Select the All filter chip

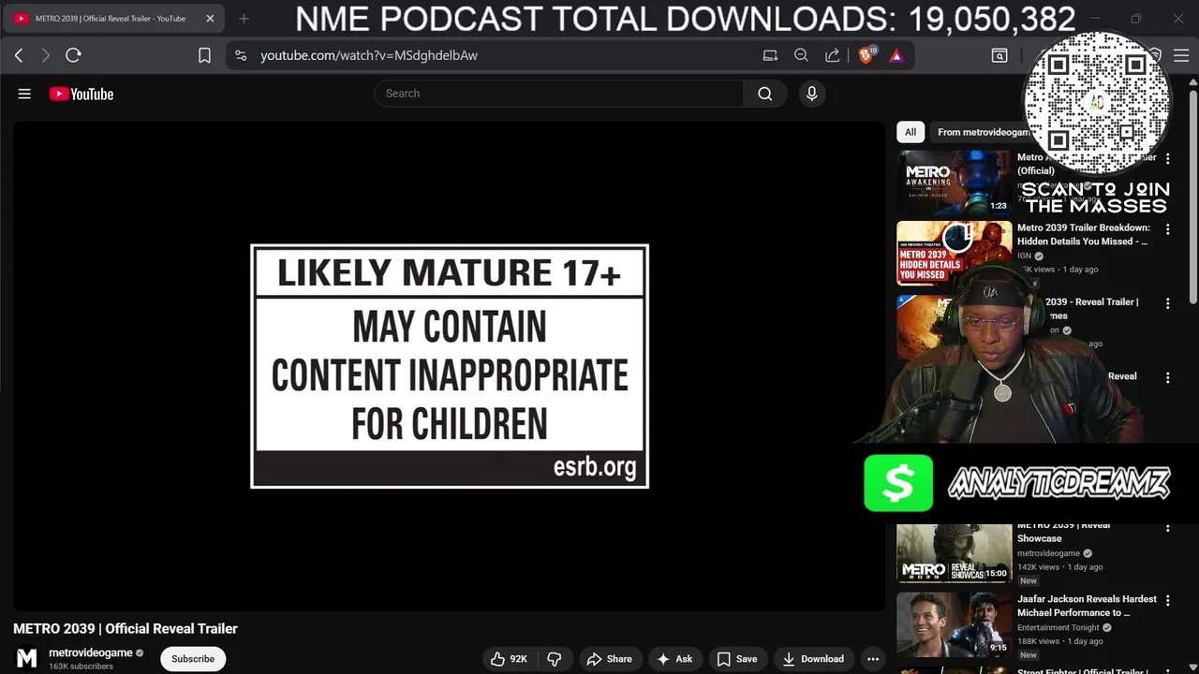point(910,132)
